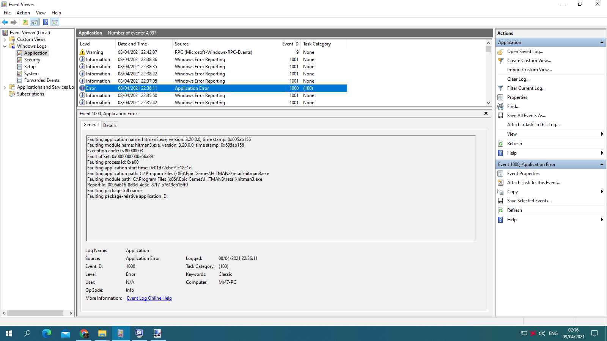This screenshot has height=341, width=607.
Task: Toggle Show/Hide Console Tree toolbar button
Action: [x=35, y=22]
